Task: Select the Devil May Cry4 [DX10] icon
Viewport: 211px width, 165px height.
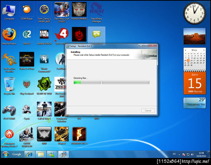Action: pos(62,12)
